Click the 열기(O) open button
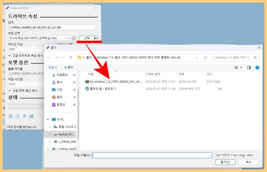Screen dimensions: 267x172 click(x=225, y=162)
